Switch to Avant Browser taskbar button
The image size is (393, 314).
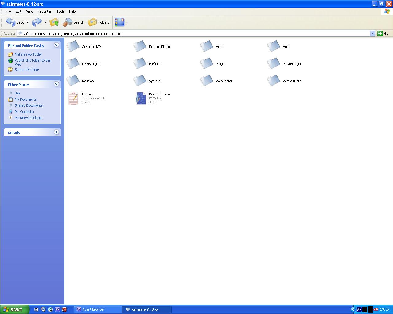pyautogui.click(x=98, y=309)
